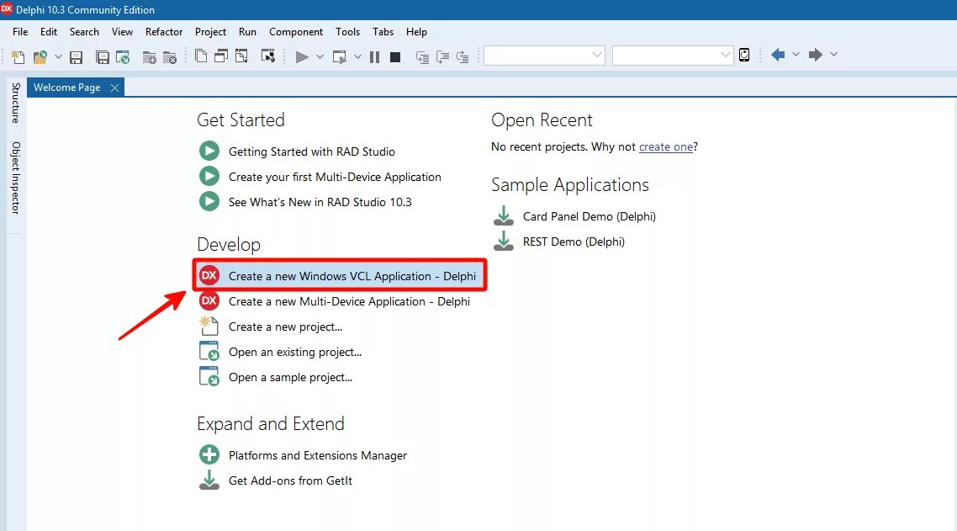Click the gray Forward navigation arrow
The image size is (957, 531).
click(816, 55)
